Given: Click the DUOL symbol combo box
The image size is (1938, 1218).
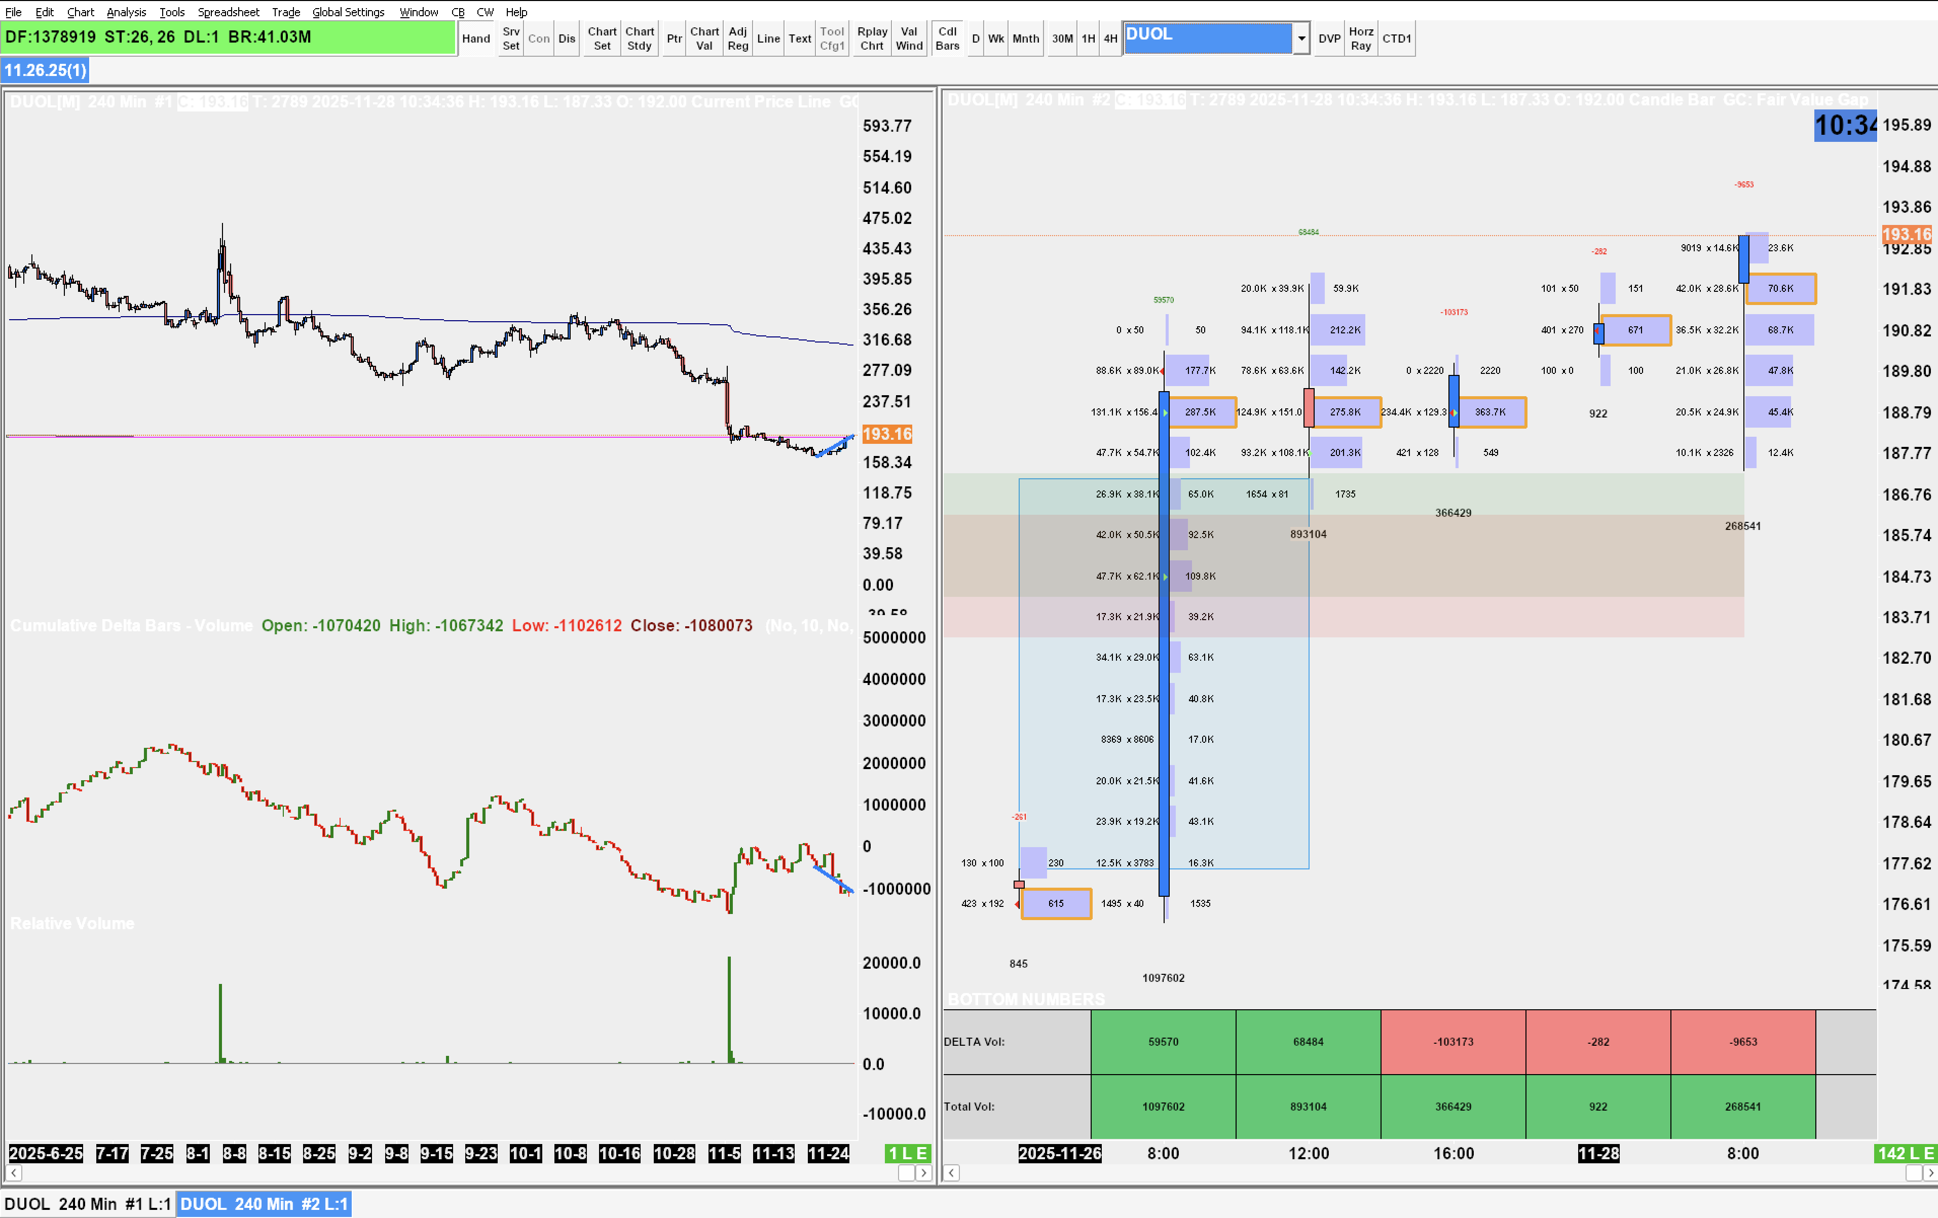Looking at the screenshot, I should click(x=1206, y=38).
